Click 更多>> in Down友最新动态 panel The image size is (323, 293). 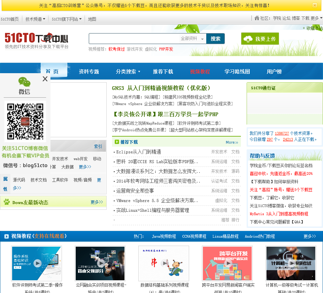tap(97, 202)
